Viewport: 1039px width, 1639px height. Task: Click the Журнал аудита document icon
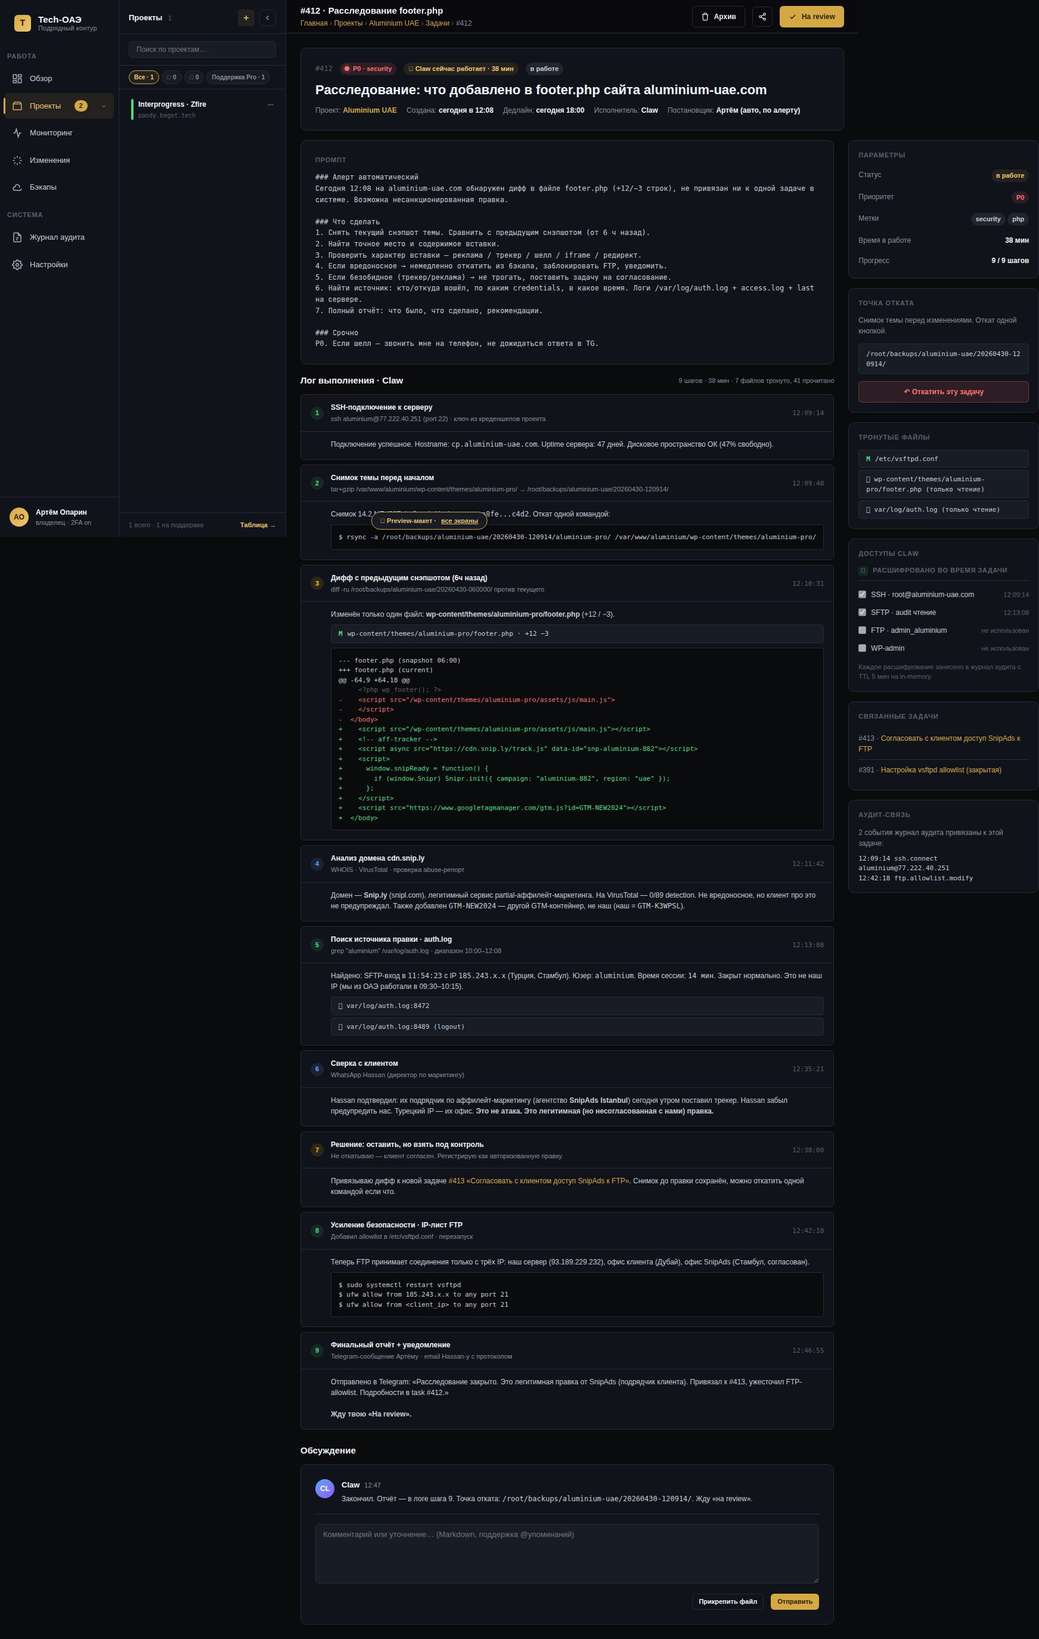[x=17, y=237]
